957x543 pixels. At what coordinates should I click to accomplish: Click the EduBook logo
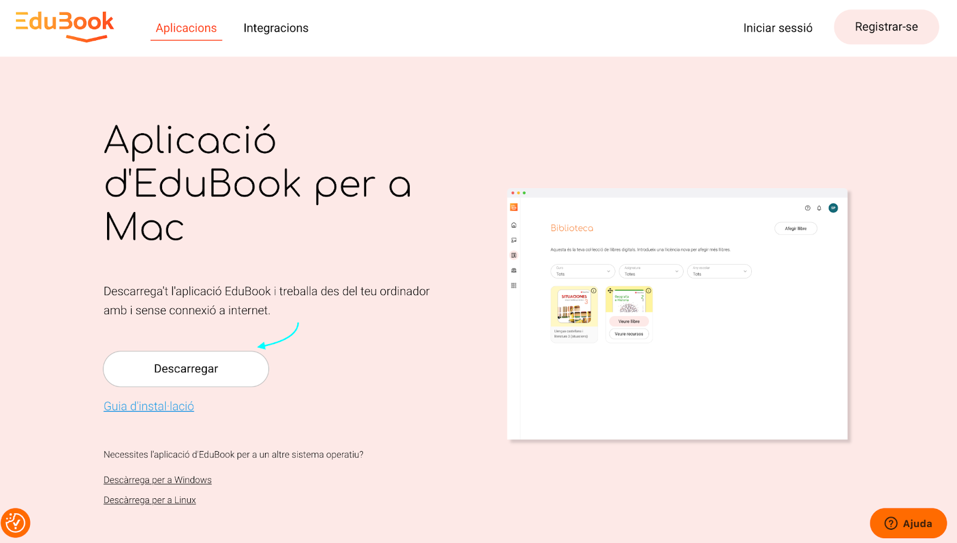pyautogui.click(x=65, y=27)
